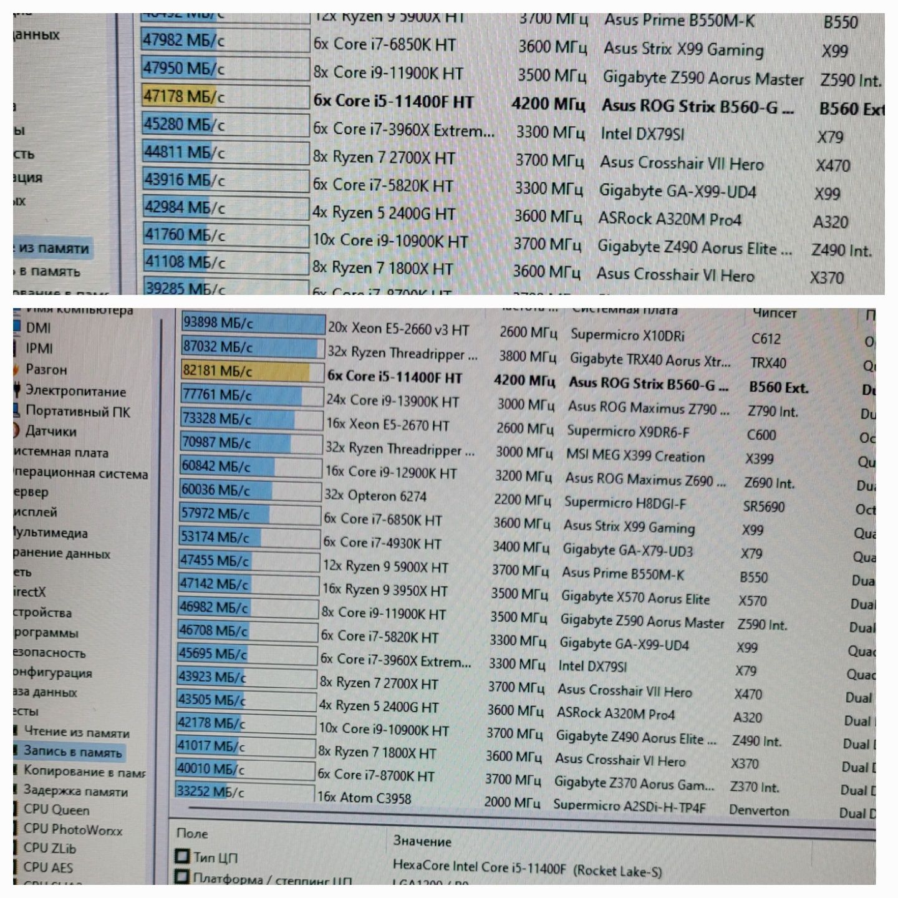Select the Чтение из памяти benchmark
Screen dimensions: 898x898
click(77, 732)
